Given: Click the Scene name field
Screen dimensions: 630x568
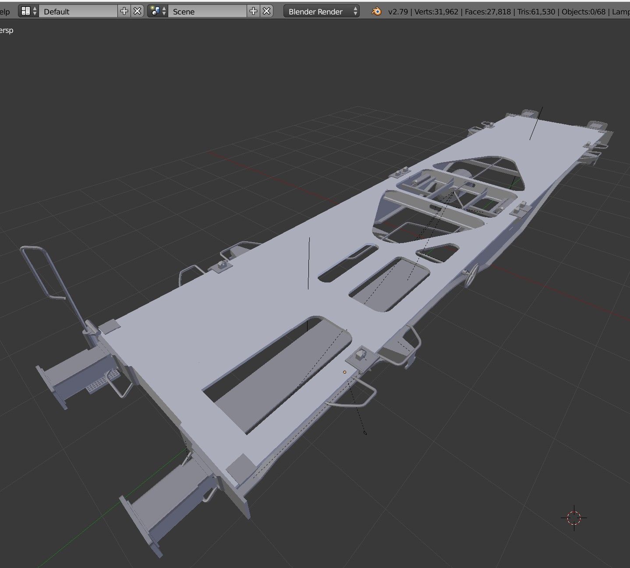Looking at the screenshot, I should point(208,11).
